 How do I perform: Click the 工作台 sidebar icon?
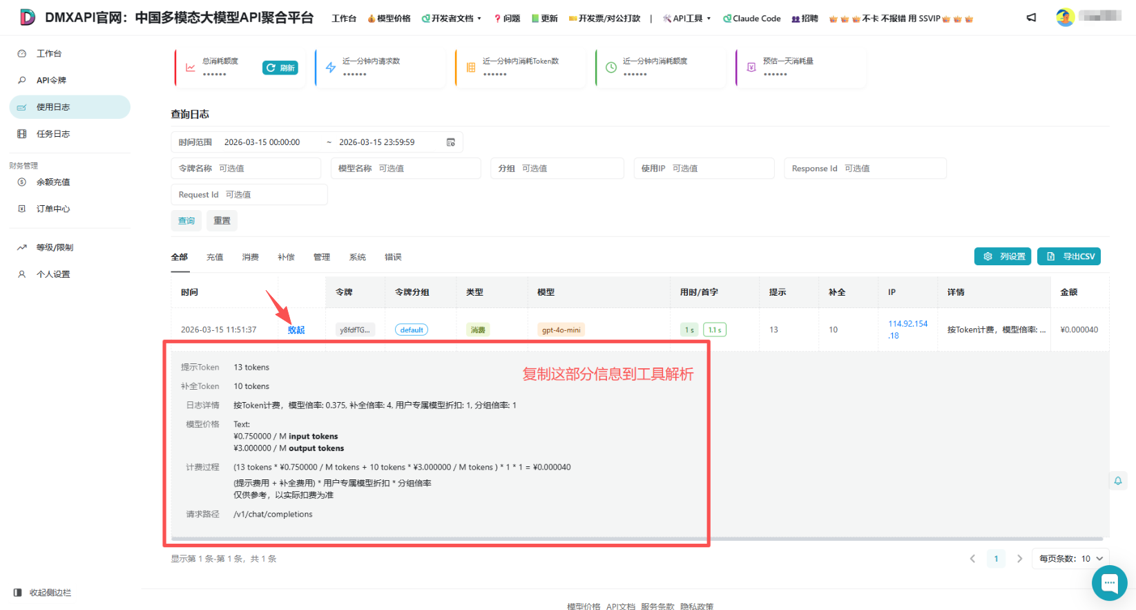(x=22, y=53)
